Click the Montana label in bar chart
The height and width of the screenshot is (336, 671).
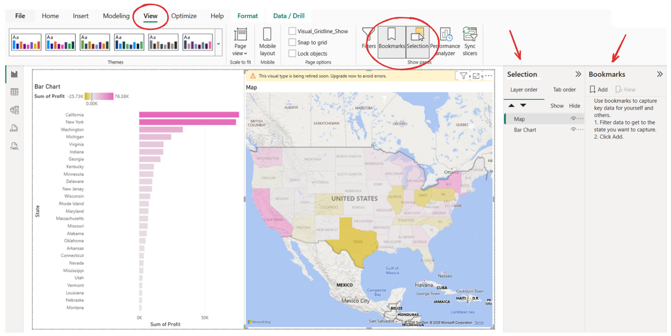pyautogui.click(x=75, y=307)
